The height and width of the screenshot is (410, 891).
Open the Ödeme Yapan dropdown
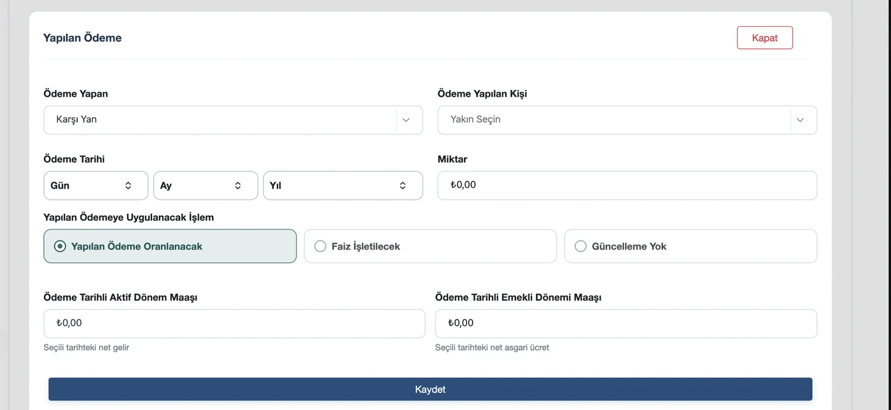(x=233, y=120)
